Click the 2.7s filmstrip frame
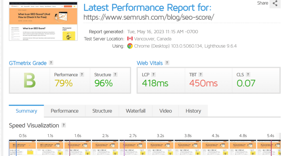The image size is (282, 156). point(133,148)
